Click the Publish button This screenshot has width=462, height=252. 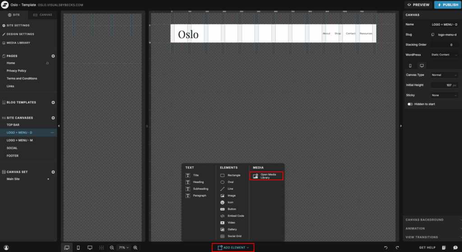[447, 5]
